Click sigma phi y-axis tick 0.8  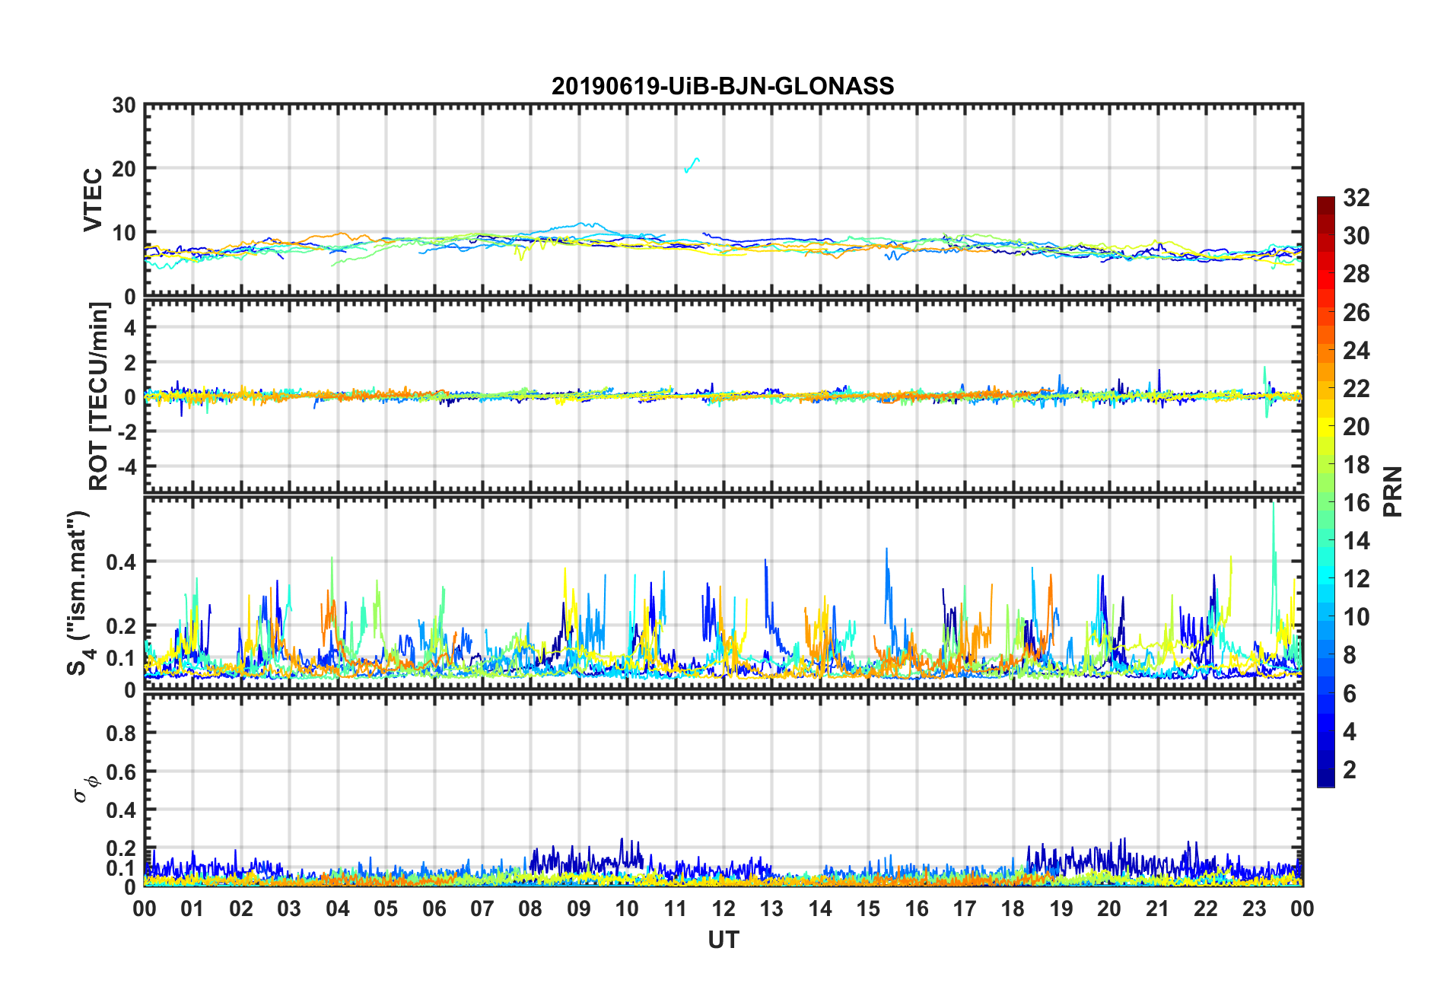[x=122, y=733]
